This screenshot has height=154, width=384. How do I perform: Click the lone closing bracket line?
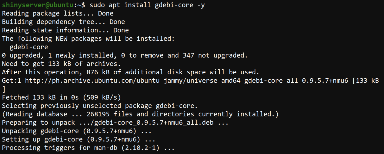pos(3,89)
